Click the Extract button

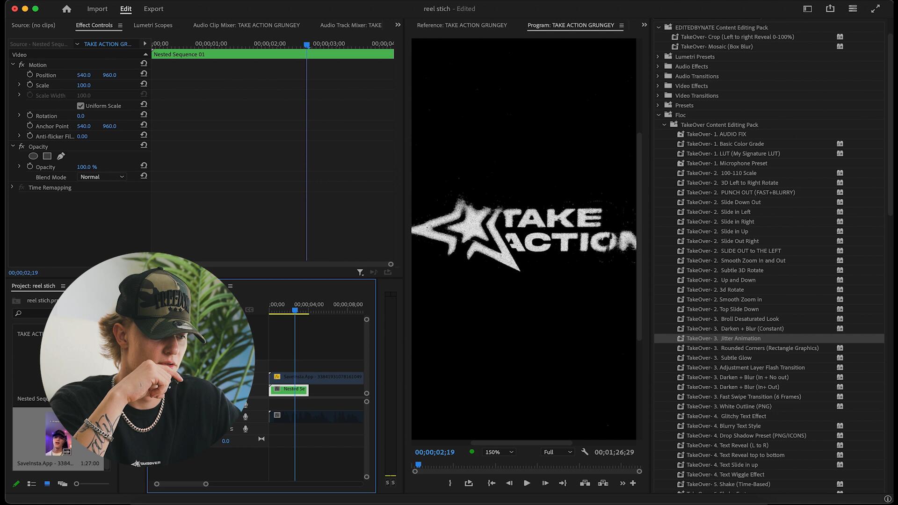[603, 483]
